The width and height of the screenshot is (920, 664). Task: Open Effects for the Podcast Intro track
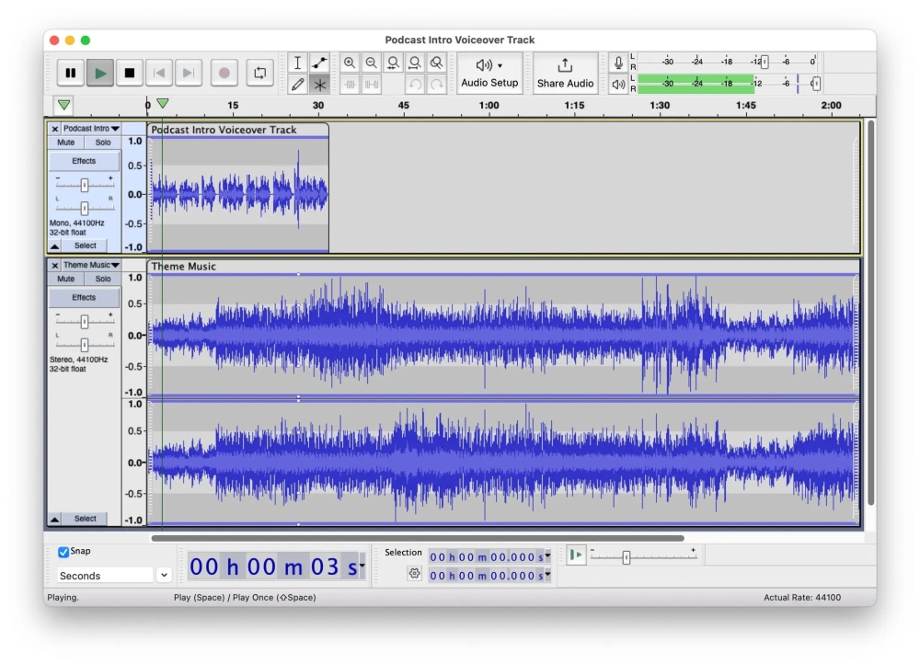point(84,161)
